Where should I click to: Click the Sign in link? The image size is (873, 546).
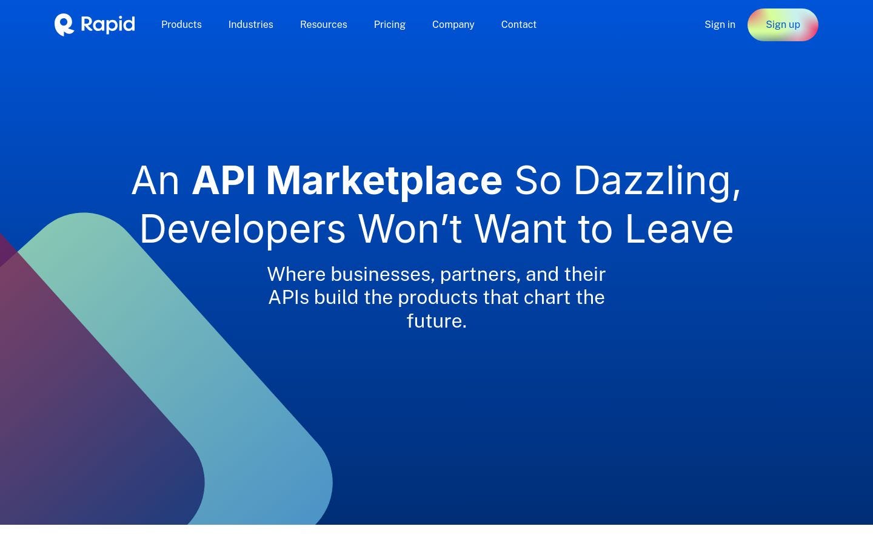[x=720, y=25]
